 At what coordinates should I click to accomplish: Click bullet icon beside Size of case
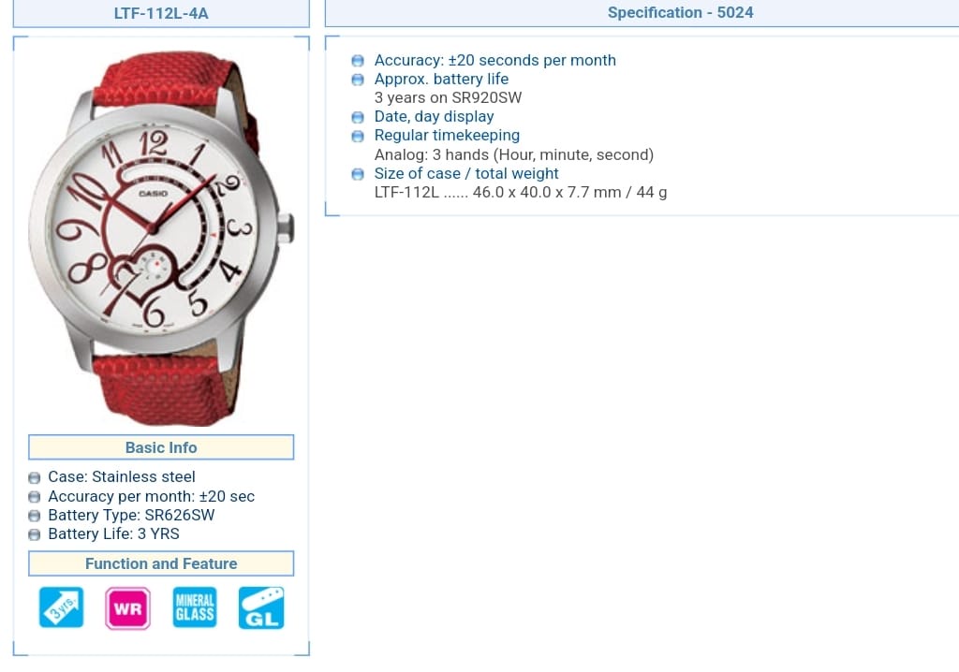pyautogui.click(x=358, y=174)
